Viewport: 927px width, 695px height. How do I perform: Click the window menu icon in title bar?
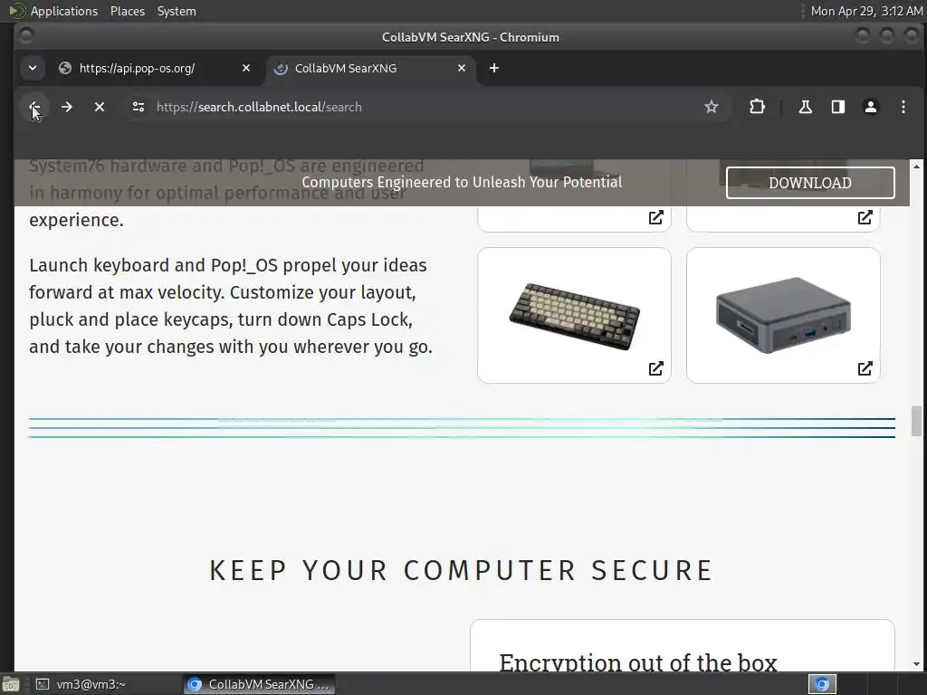(26, 36)
